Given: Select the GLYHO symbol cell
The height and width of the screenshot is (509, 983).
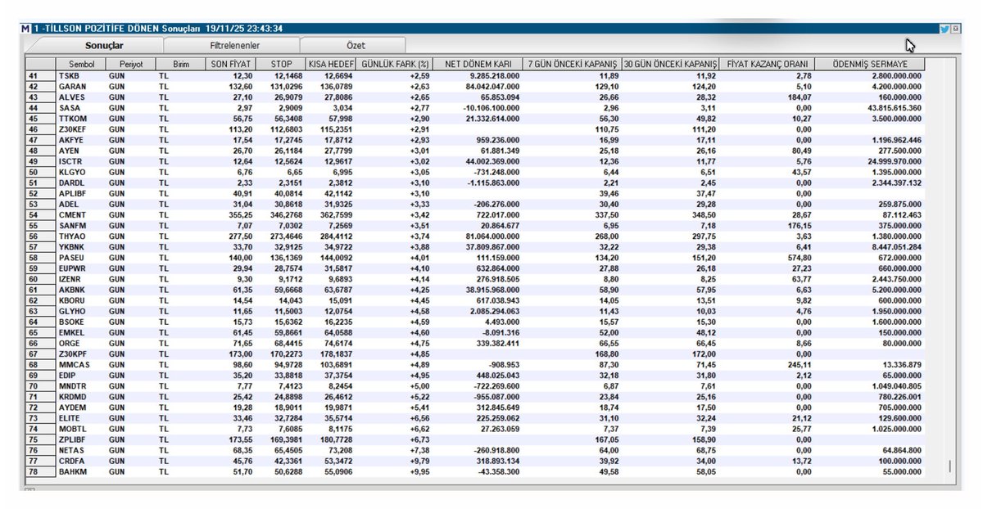Looking at the screenshot, I should 80,312.
